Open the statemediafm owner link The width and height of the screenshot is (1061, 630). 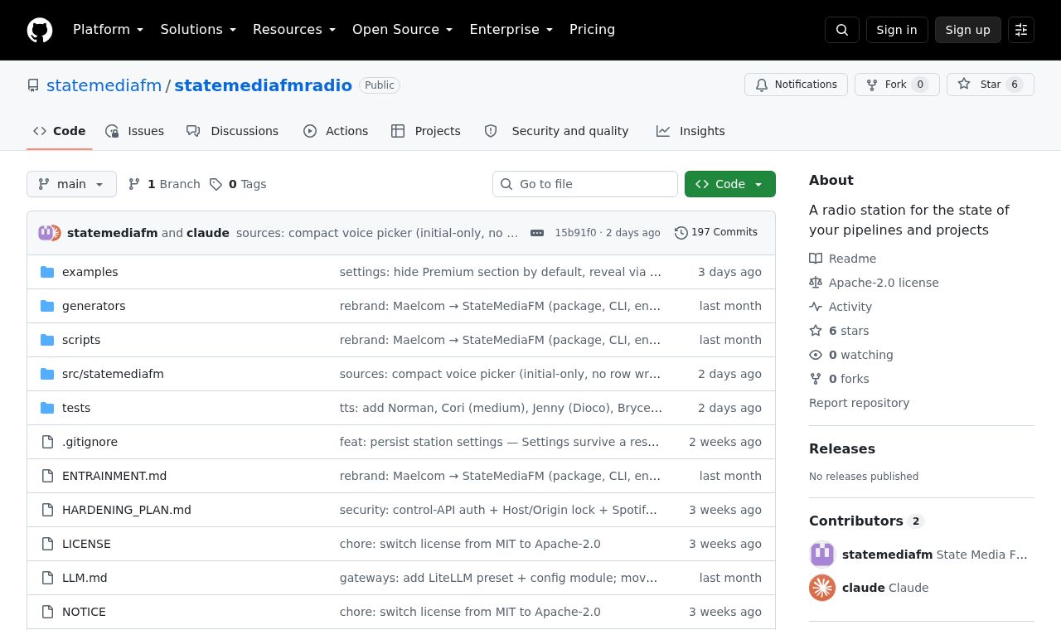104,85
